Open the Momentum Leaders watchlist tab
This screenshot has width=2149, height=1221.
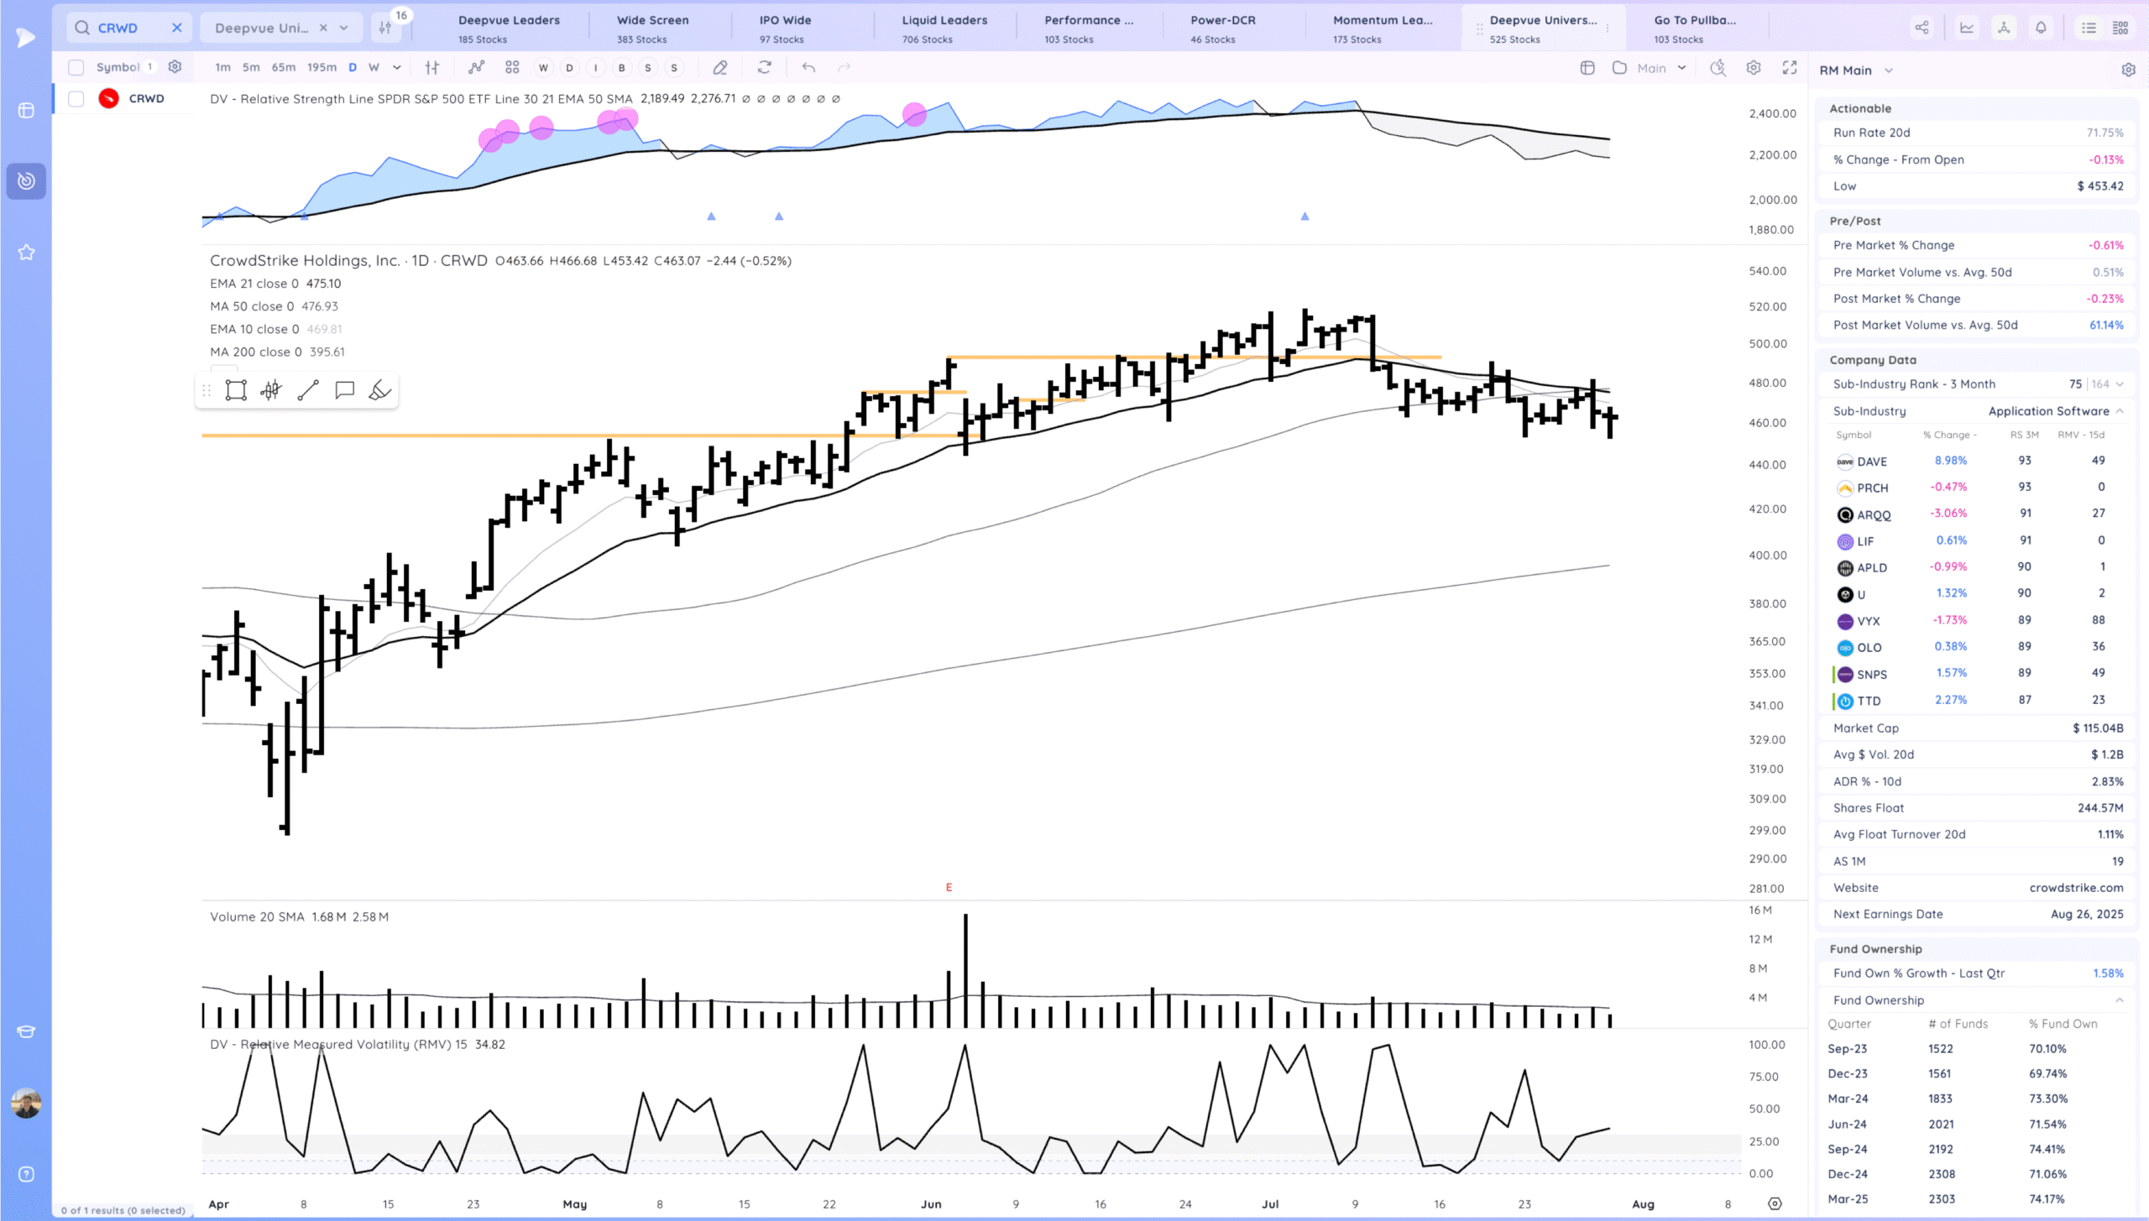coord(1382,28)
